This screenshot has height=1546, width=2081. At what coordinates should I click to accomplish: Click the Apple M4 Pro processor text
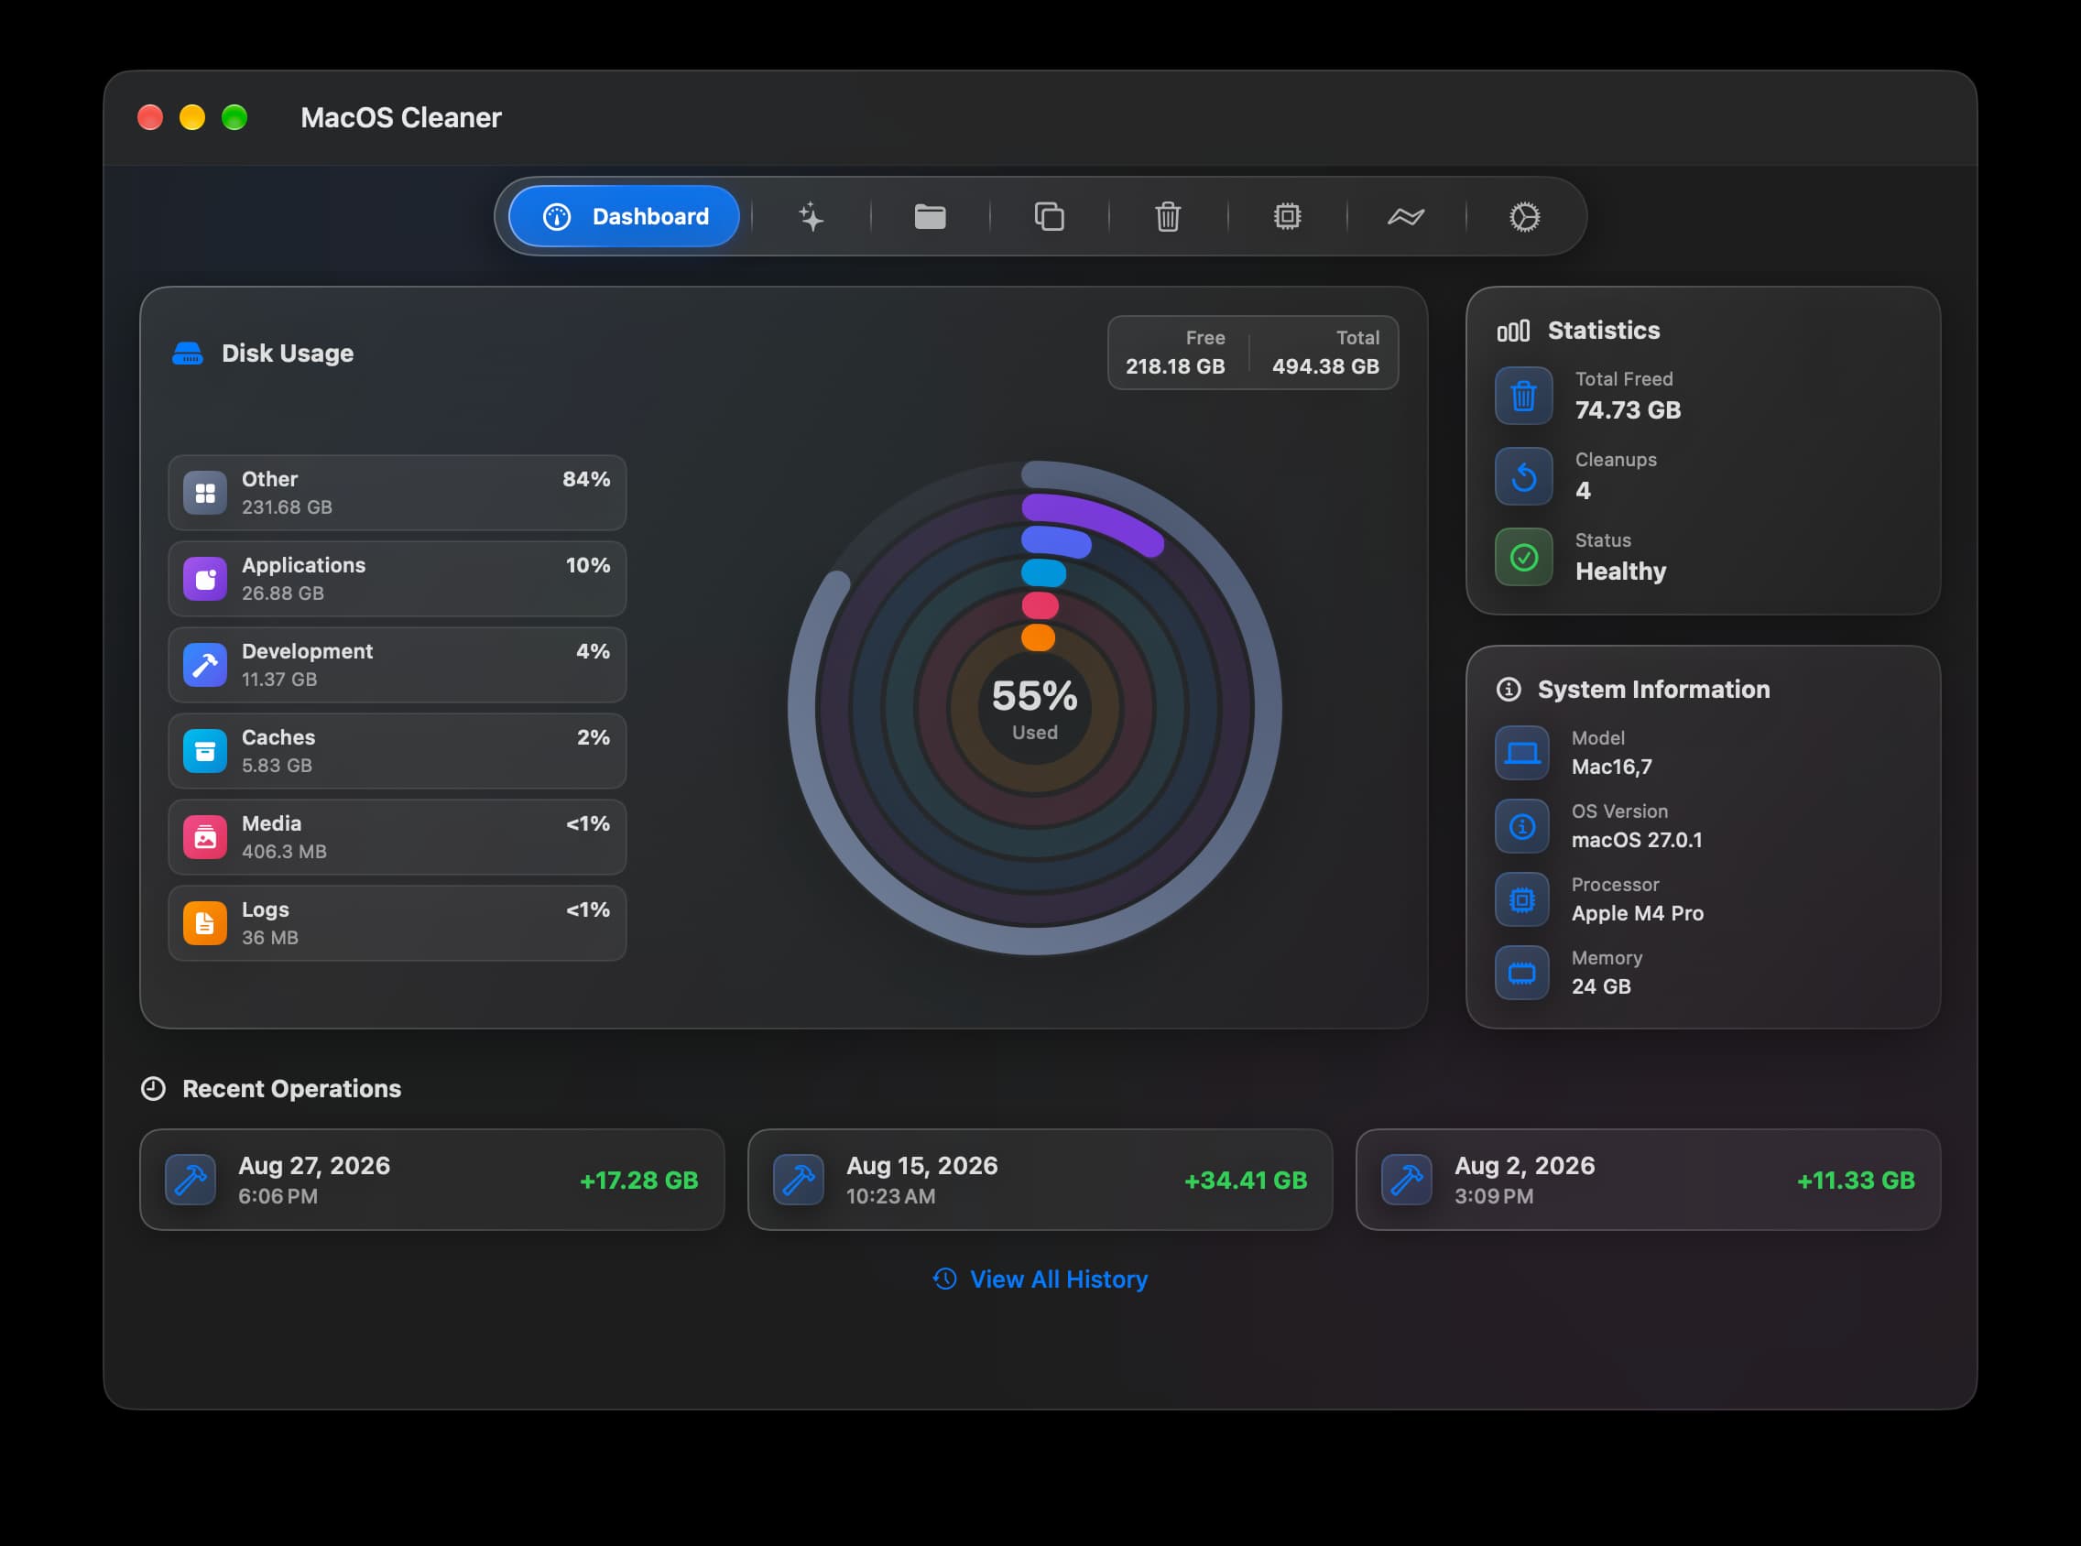1637,913
